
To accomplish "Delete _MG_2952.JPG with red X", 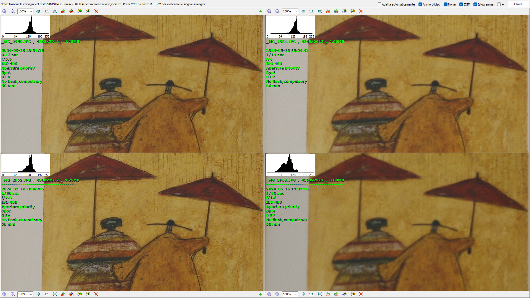I will [96, 294].
